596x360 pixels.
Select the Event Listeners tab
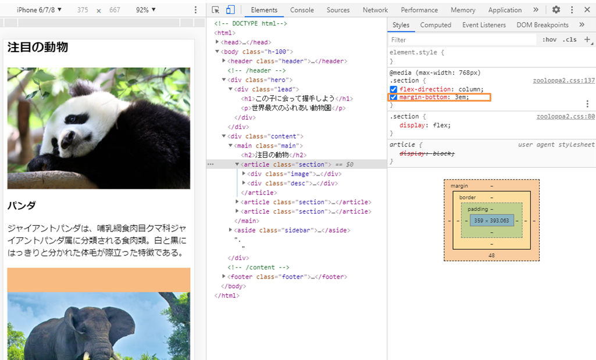click(x=484, y=25)
